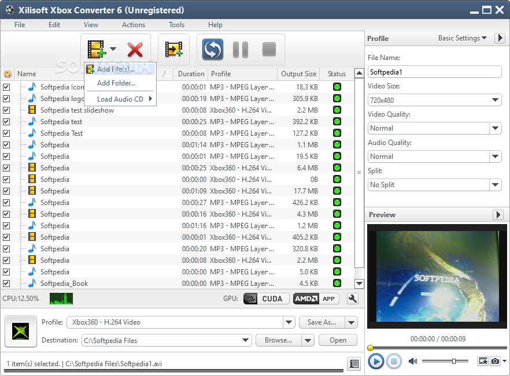Click the blue Convert toolbar button
Image resolution: width=510 pixels, height=376 pixels.
point(213,50)
